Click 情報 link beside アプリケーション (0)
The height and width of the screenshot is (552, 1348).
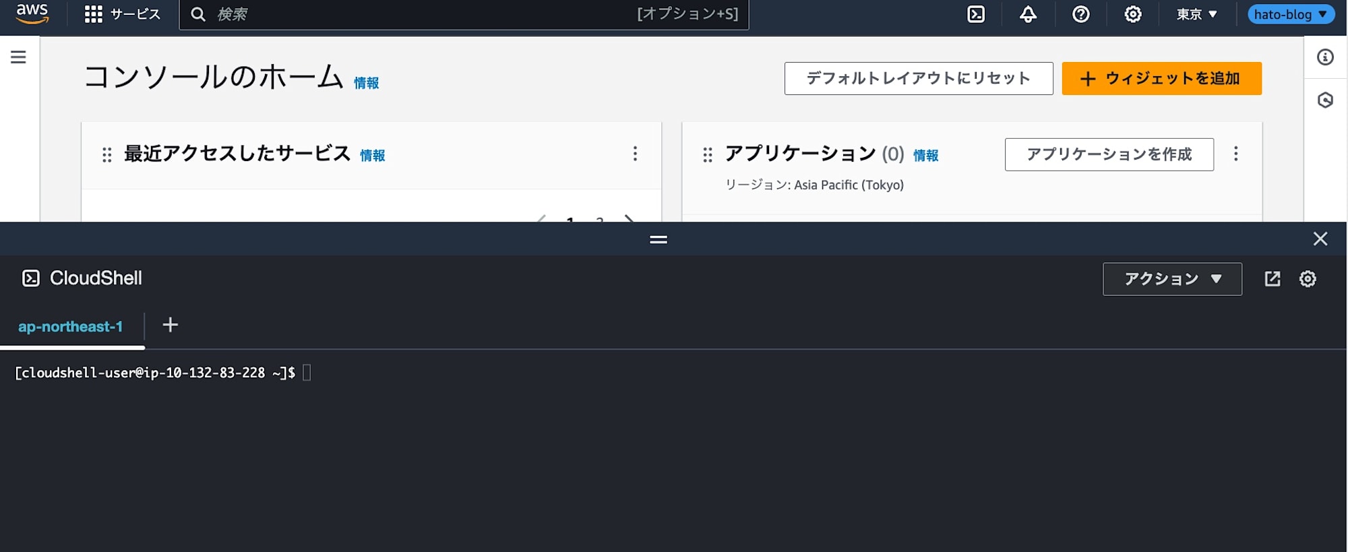click(x=926, y=156)
